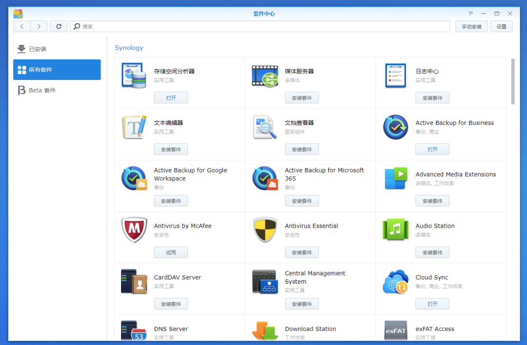Go back with the left arrow button
The width and height of the screenshot is (527, 345).
click(x=22, y=26)
